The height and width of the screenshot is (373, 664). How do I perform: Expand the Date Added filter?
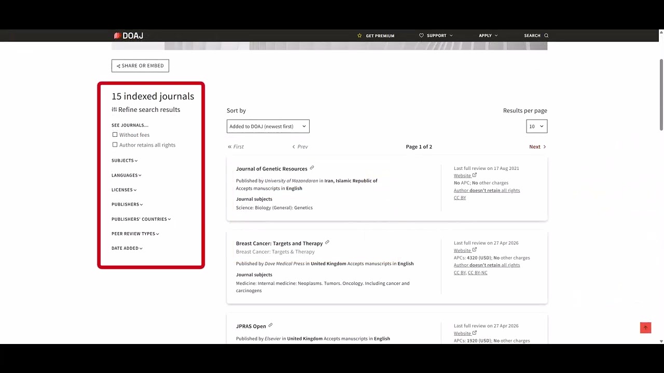tap(127, 248)
